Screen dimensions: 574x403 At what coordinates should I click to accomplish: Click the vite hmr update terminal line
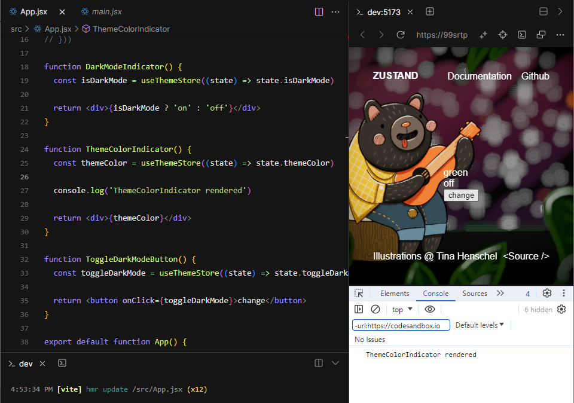(x=109, y=389)
